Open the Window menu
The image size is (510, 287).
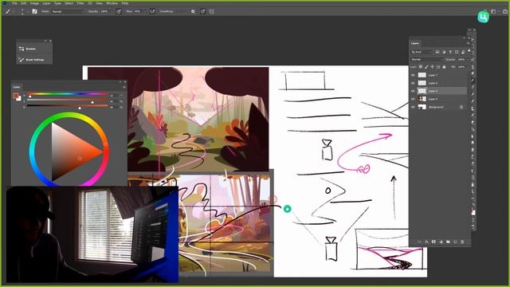(112, 3)
